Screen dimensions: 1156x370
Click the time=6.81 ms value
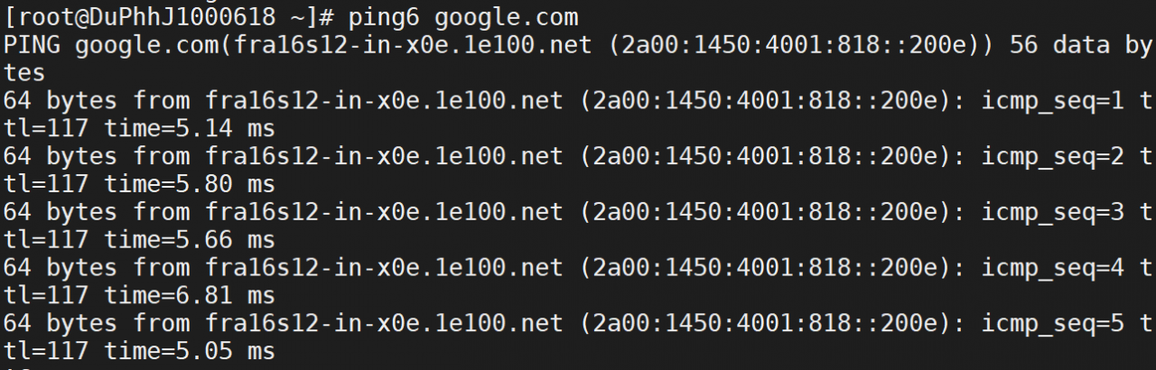pos(190,296)
